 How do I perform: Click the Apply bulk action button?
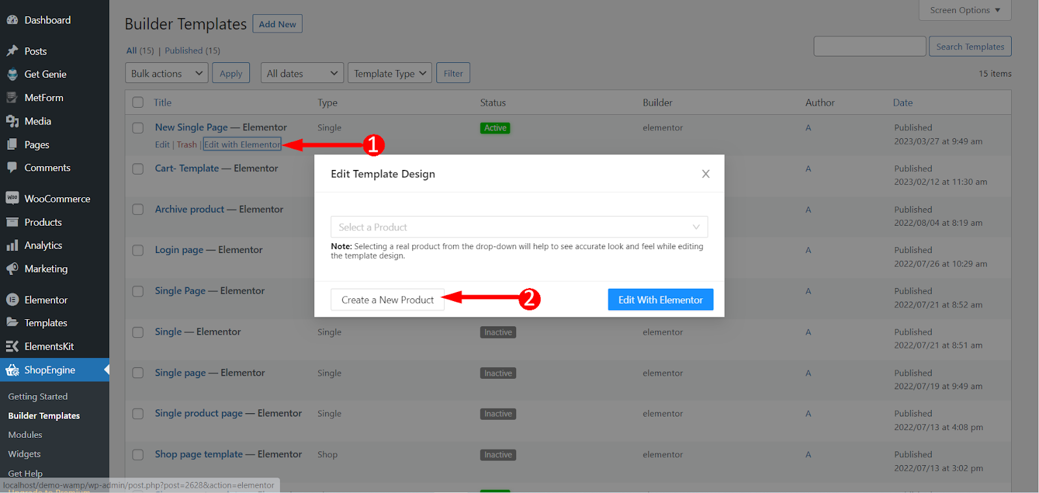pos(231,73)
